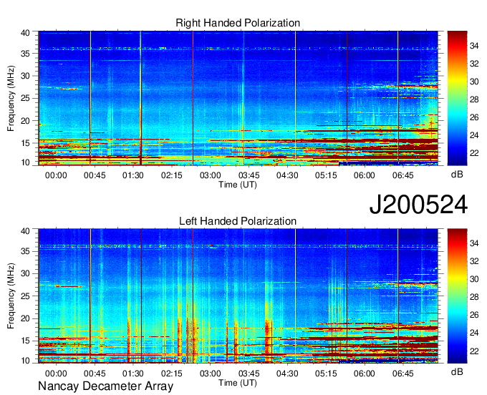Select the J200524 date label

tap(418, 205)
